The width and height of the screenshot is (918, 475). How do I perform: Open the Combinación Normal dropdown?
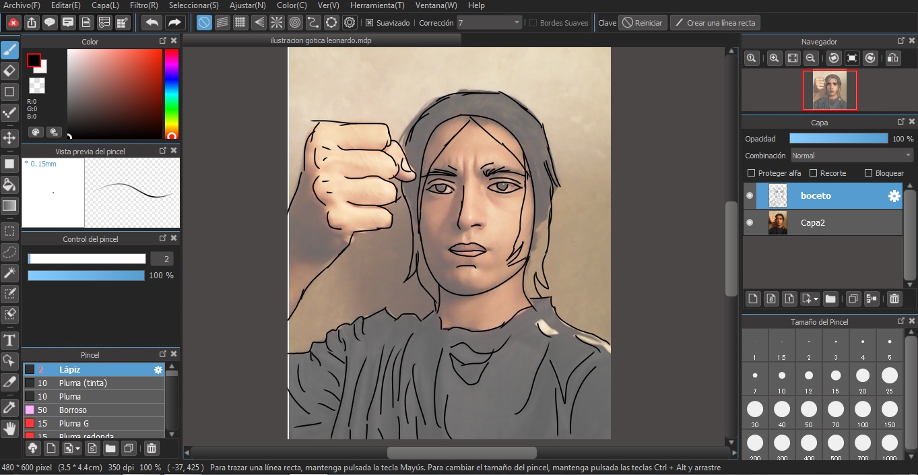(x=851, y=156)
